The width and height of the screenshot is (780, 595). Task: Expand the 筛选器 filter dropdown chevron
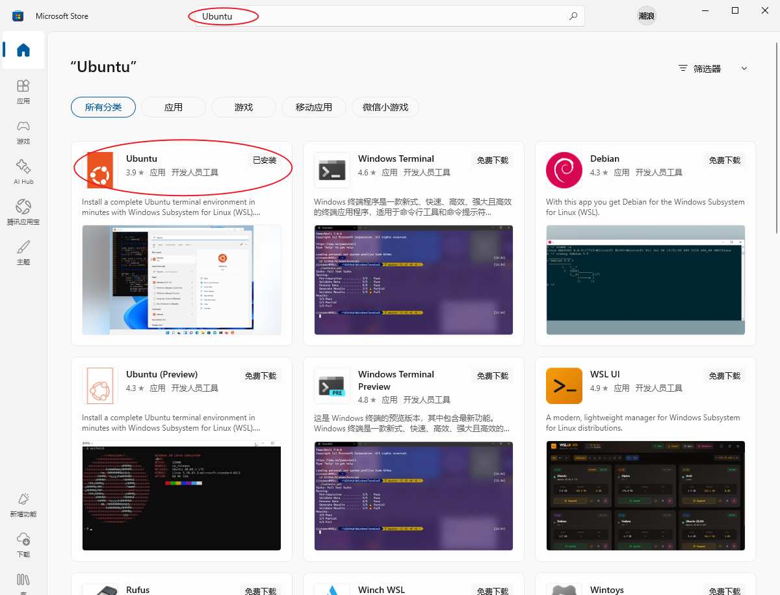744,68
